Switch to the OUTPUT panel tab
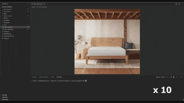The image size is (184, 103). point(34,77)
